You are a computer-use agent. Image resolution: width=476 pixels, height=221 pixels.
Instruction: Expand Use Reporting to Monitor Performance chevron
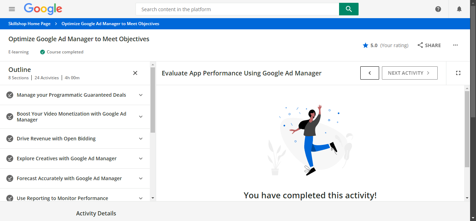(x=141, y=198)
